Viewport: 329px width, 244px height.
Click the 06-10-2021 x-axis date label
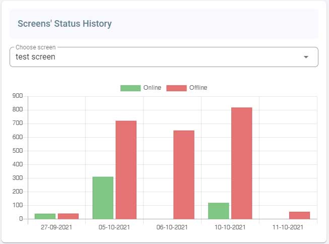172,227
